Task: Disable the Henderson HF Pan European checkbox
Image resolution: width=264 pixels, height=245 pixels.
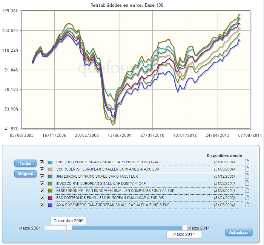Action: pyautogui.click(x=42, y=191)
